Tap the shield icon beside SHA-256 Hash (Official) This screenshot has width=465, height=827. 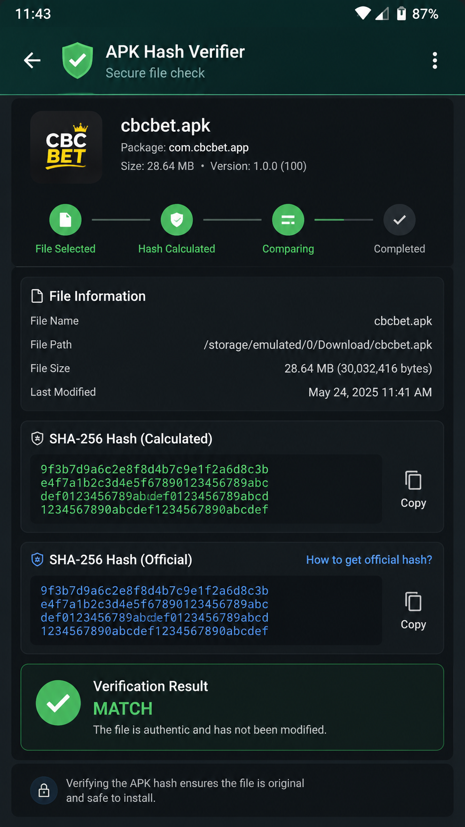point(37,559)
